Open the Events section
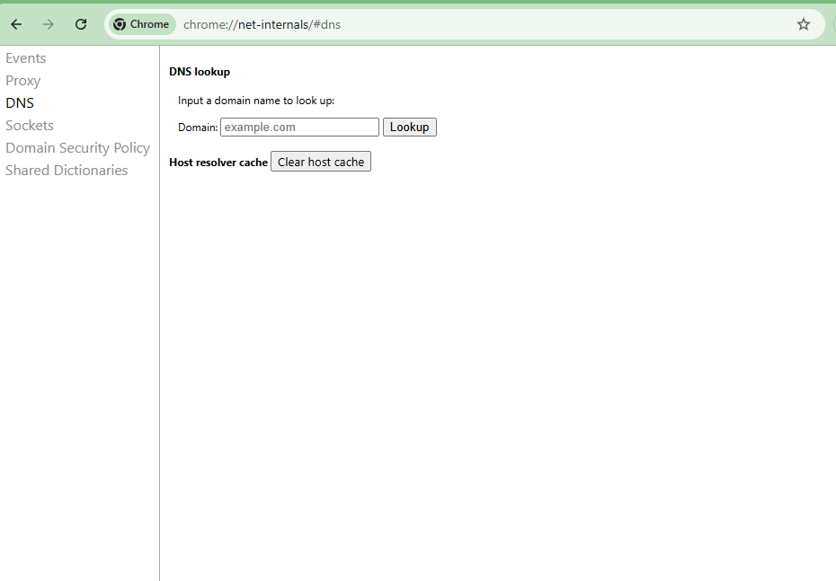 25,58
